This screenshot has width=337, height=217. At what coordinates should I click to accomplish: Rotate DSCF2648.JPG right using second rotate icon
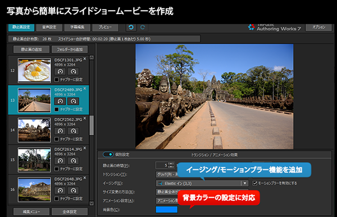pyautogui.click(x=73, y=191)
